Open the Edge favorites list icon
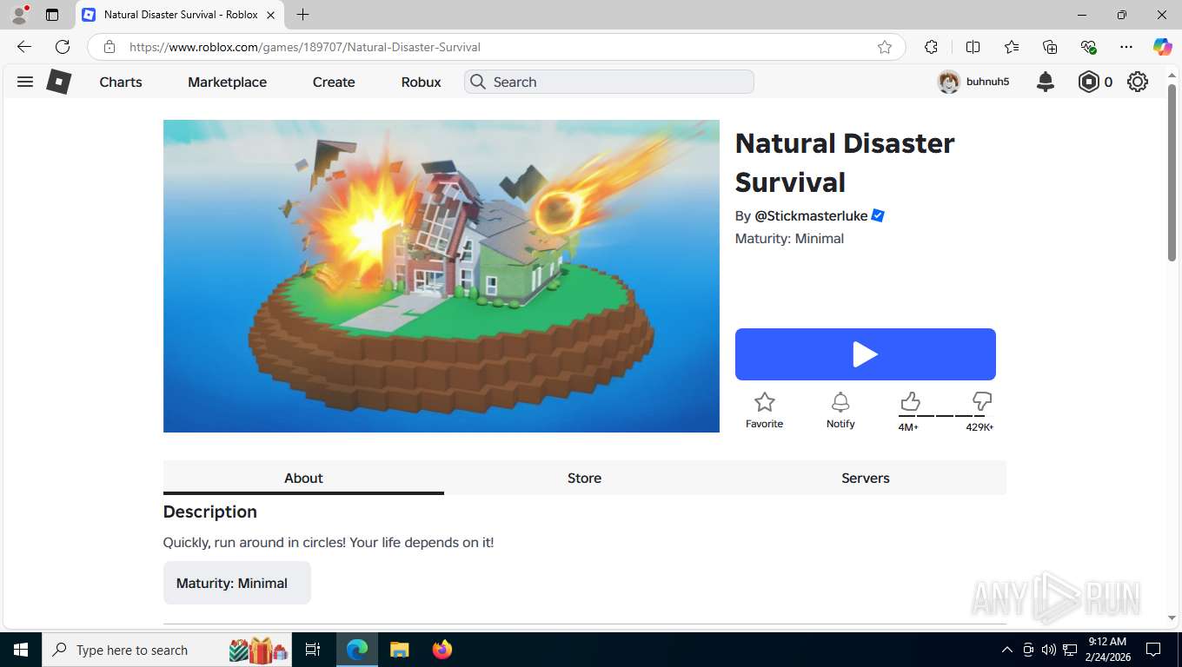Image resolution: width=1182 pixels, height=667 pixels. click(1012, 47)
